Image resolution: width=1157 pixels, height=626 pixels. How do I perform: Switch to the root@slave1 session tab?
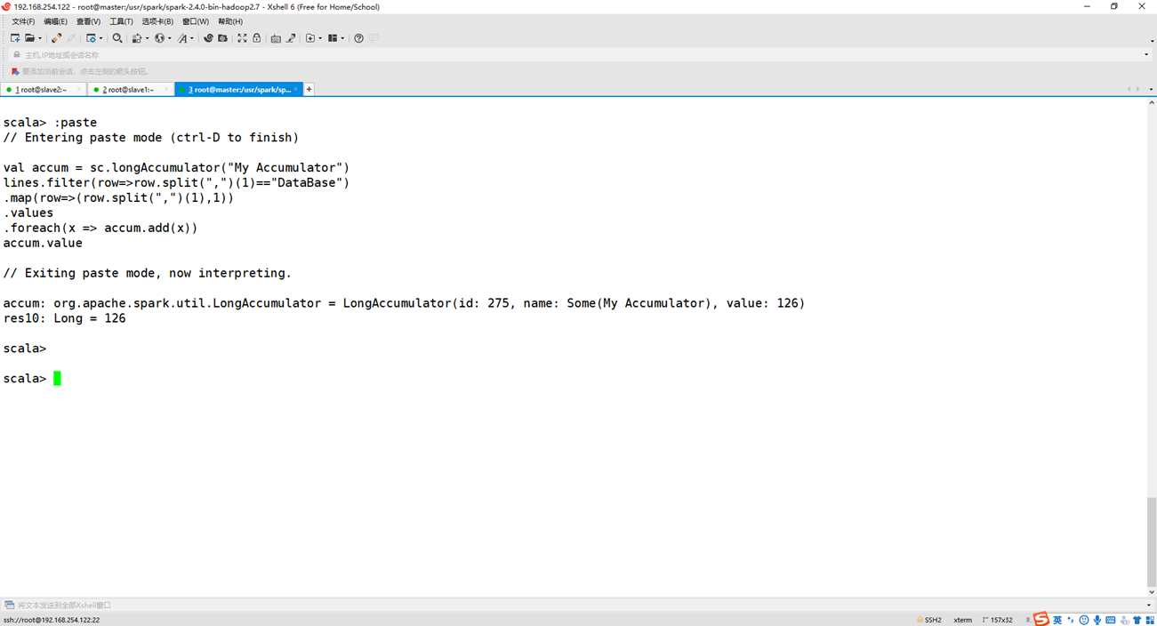(130, 90)
